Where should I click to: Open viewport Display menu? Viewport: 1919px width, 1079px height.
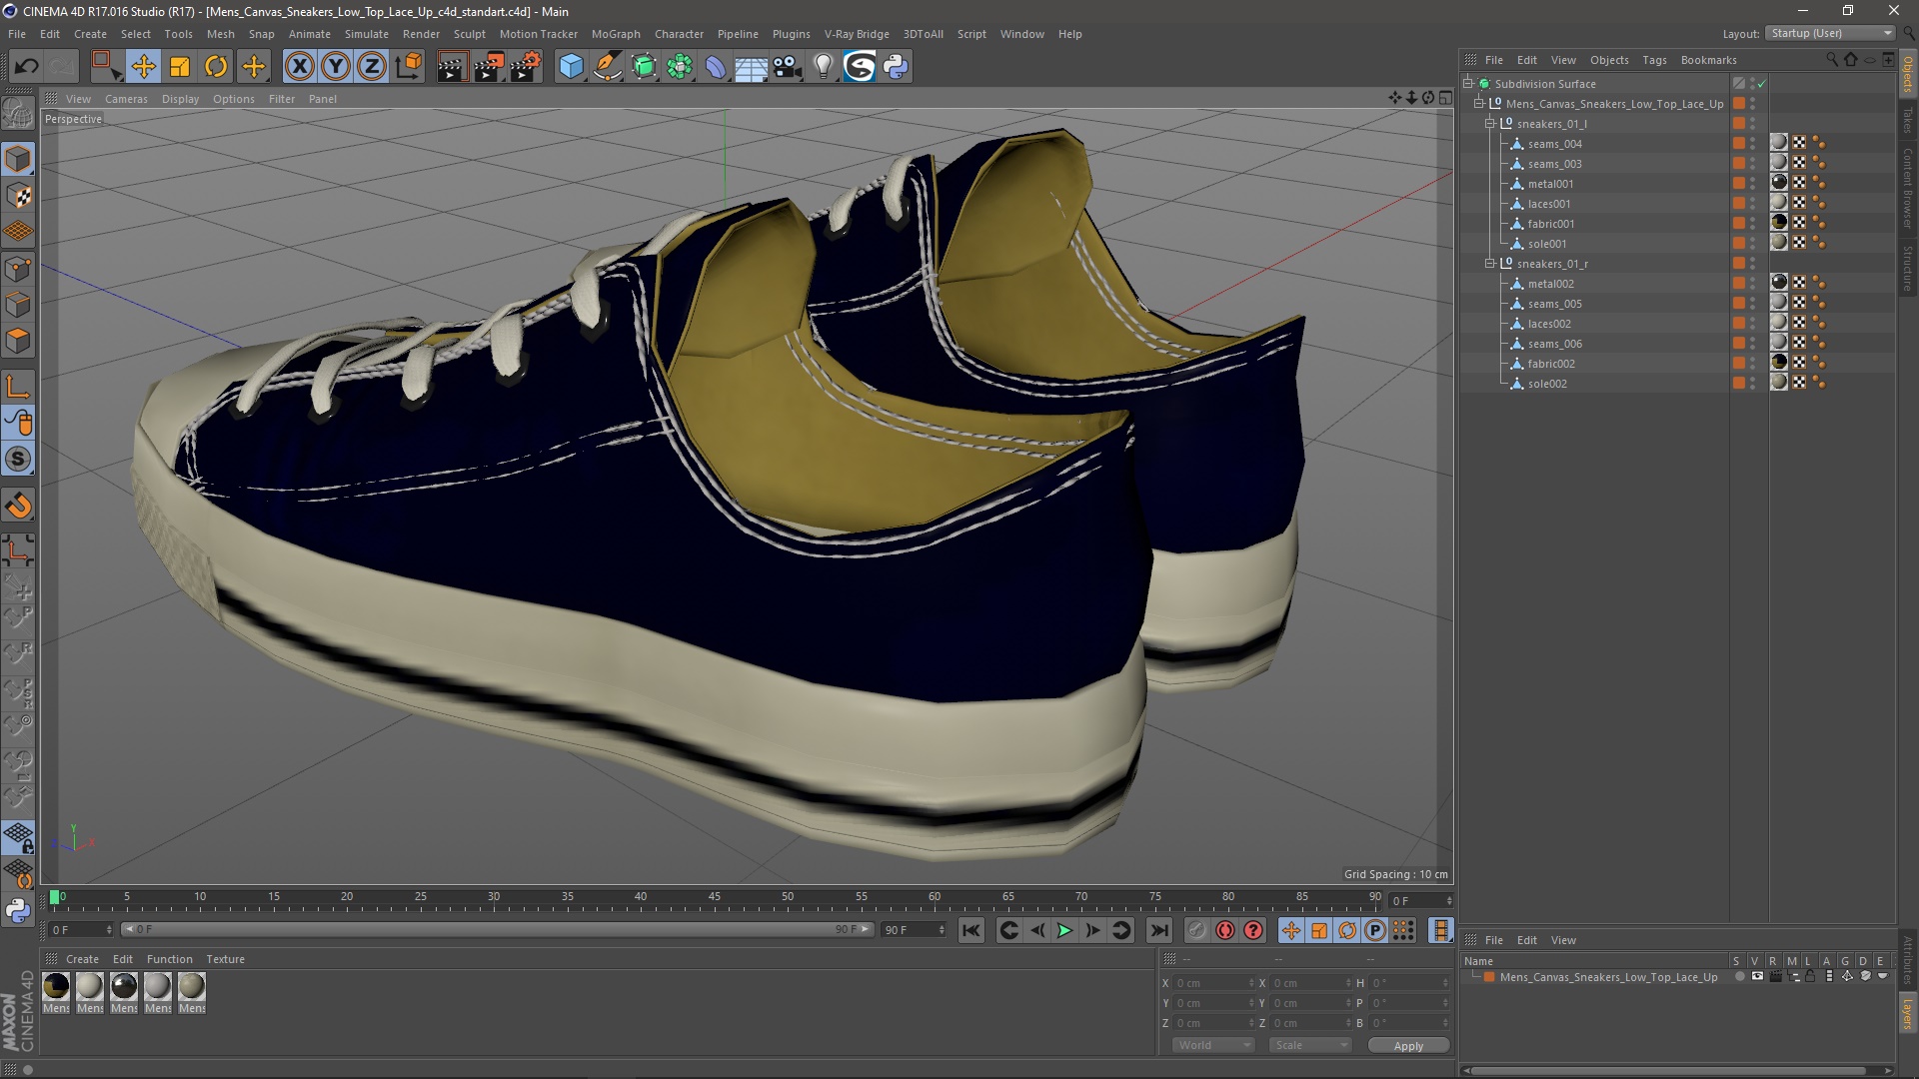pyautogui.click(x=180, y=99)
